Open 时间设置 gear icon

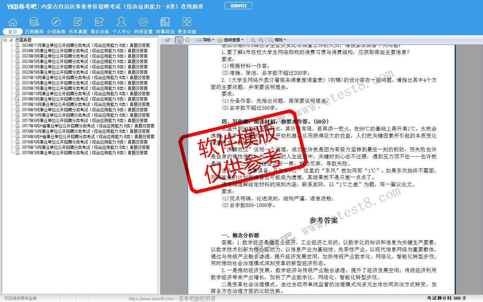pyautogui.click(x=143, y=22)
